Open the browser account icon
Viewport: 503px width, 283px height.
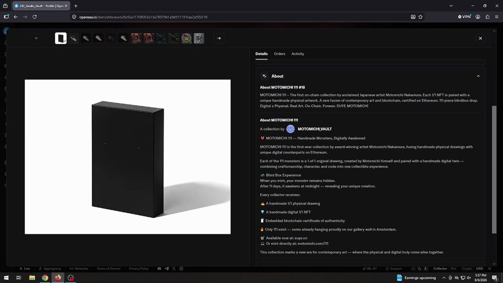[x=478, y=17]
